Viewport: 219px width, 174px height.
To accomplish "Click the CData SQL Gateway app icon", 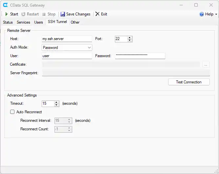I will 5,5.
